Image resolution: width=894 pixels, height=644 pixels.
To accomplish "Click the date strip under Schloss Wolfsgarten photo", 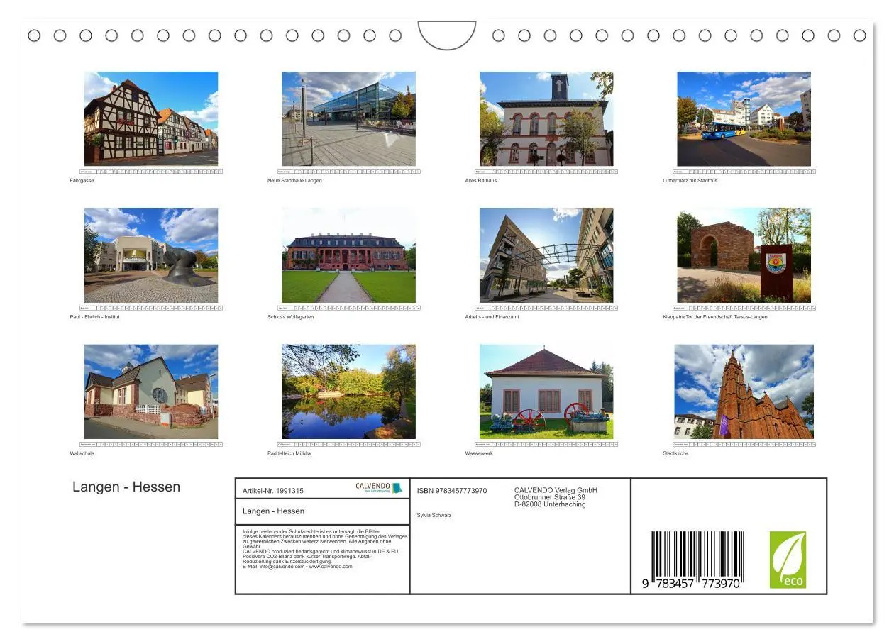I will pos(348,308).
